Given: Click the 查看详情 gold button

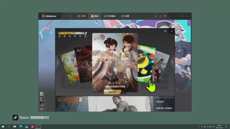Looking at the screenshot, I should 112,92.
